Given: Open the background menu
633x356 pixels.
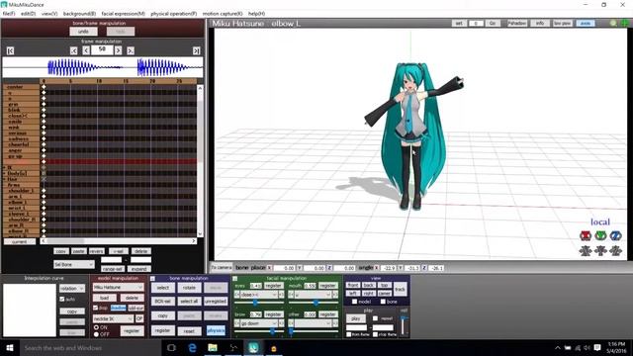Looking at the screenshot, I should 79,14.
